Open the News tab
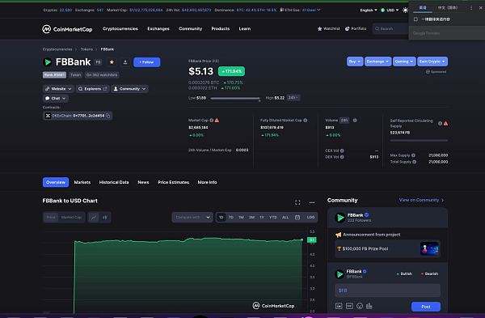Viewport: 485px width, 318px height. coord(143,182)
